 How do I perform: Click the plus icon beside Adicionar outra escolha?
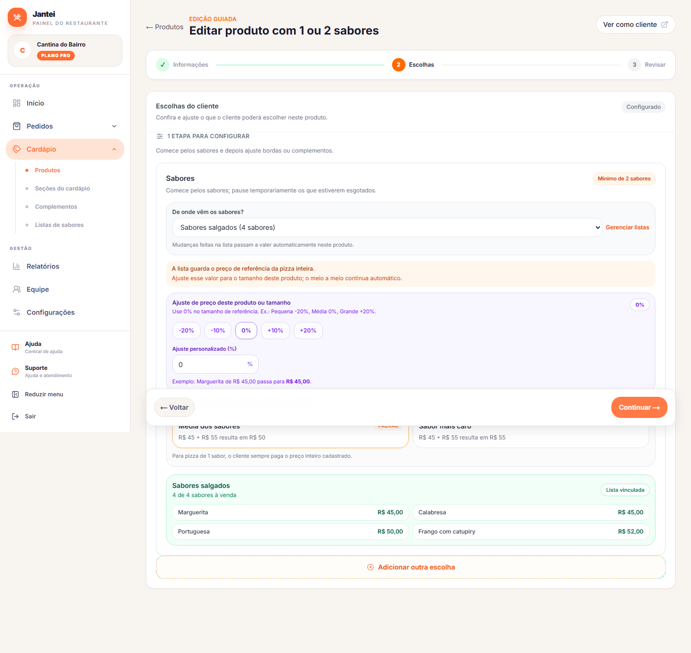tap(370, 567)
